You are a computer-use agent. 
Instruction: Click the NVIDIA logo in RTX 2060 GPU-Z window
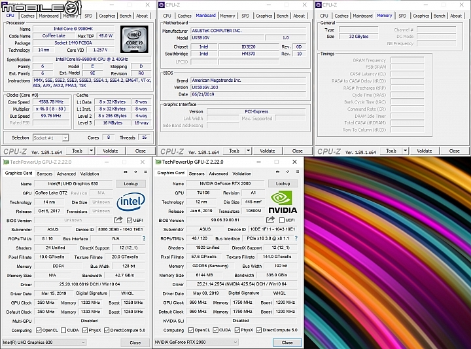283,202
